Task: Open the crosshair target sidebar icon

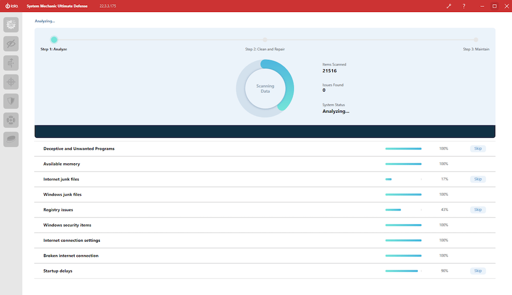Action: click(11, 82)
